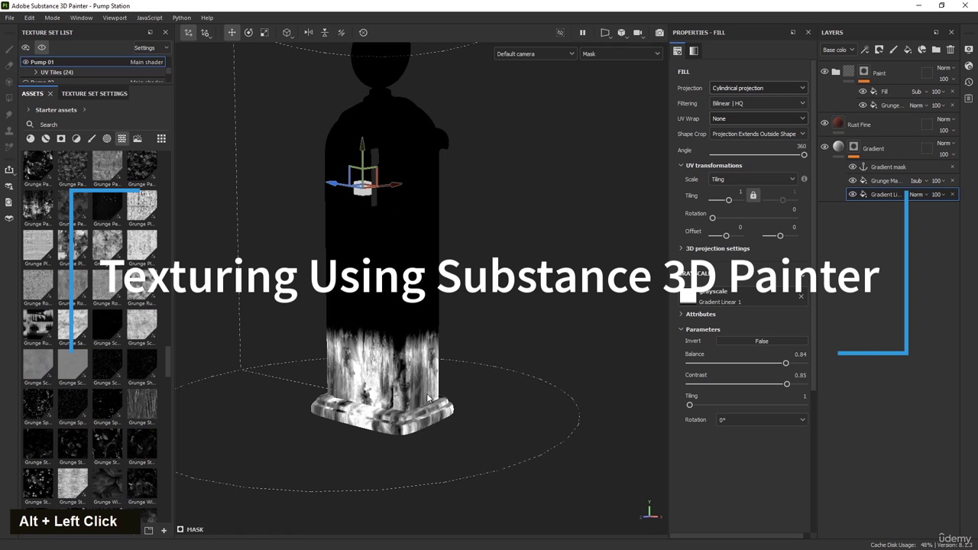The width and height of the screenshot is (978, 550).
Task: Toggle the Invert False parameter
Action: (x=762, y=341)
